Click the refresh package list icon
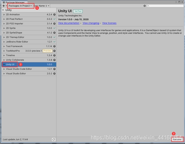 (x=53, y=140)
